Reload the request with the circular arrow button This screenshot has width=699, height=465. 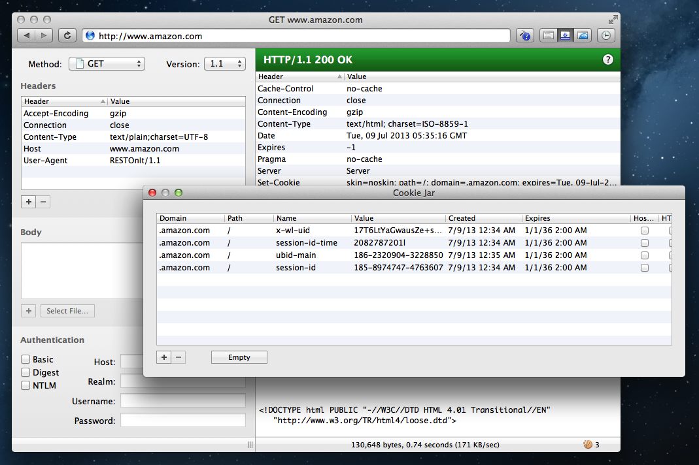point(67,36)
